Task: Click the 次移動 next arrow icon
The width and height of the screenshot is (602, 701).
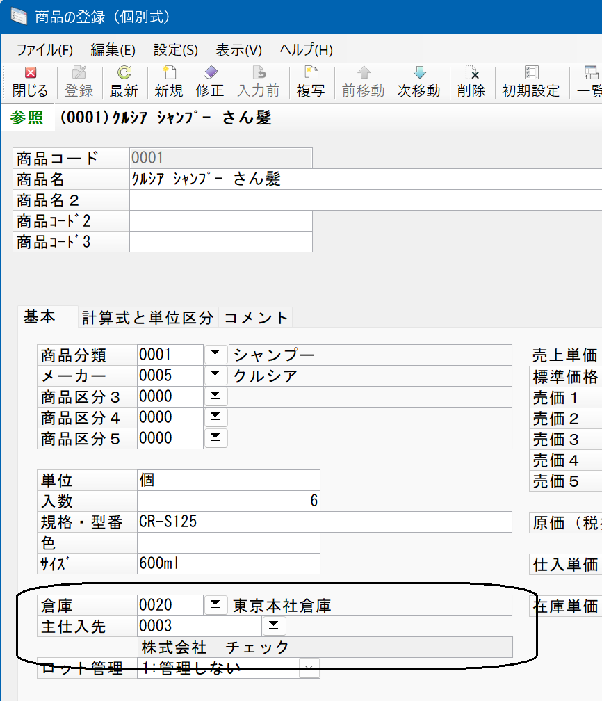Action: point(419,72)
